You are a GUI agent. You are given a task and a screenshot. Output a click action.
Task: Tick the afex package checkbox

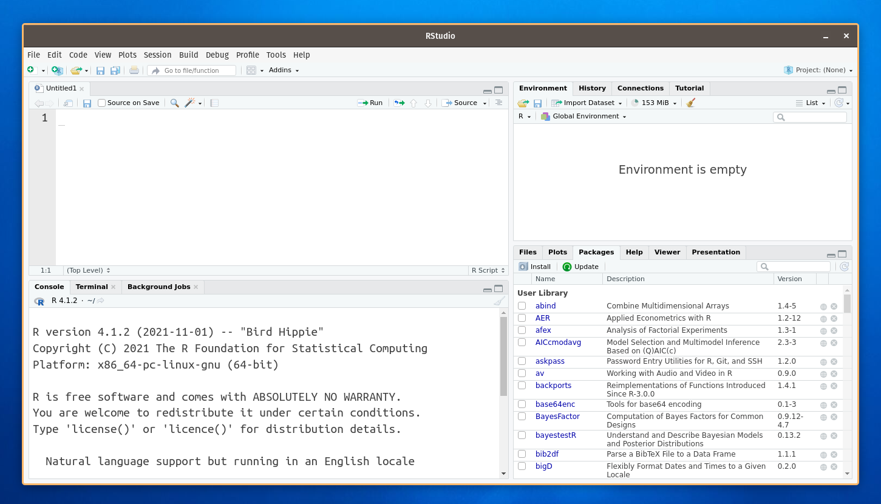(x=522, y=330)
